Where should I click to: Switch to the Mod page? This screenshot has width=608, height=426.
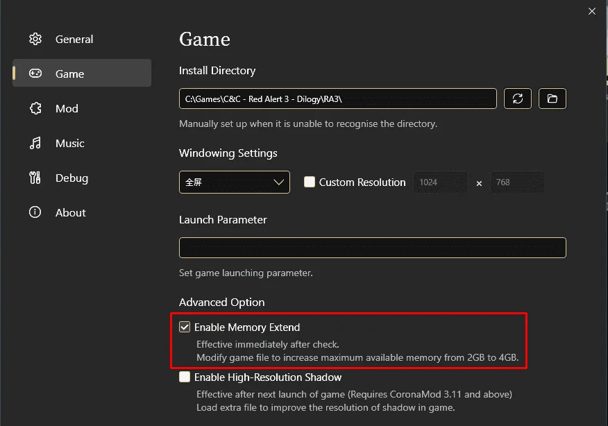click(x=82, y=108)
